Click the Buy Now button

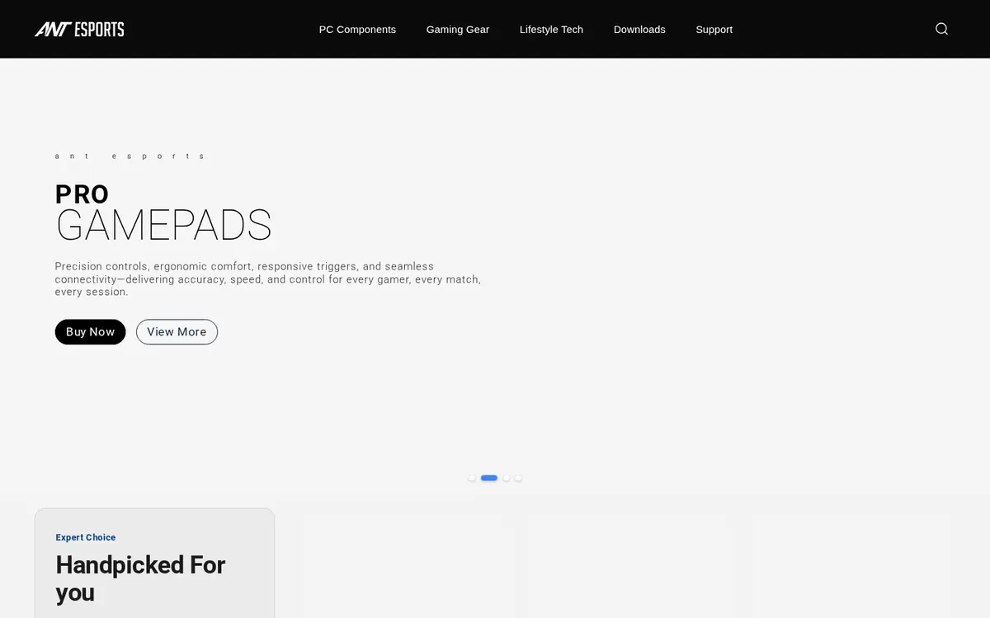pos(91,332)
